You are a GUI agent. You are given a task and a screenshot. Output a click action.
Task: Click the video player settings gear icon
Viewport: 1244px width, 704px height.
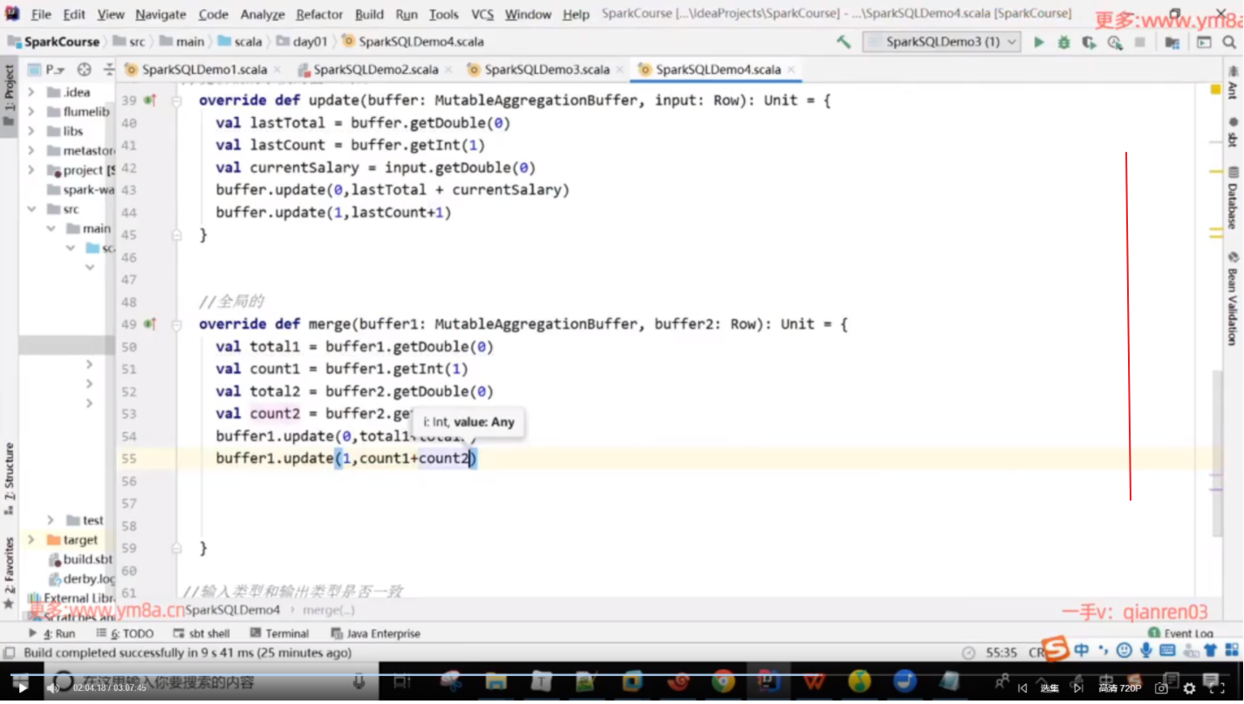click(x=1189, y=688)
